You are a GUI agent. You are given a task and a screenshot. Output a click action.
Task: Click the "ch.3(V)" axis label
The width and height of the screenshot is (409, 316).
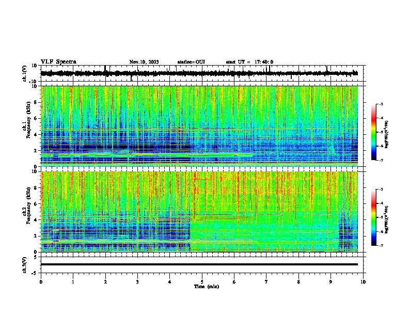pyautogui.click(x=25, y=265)
